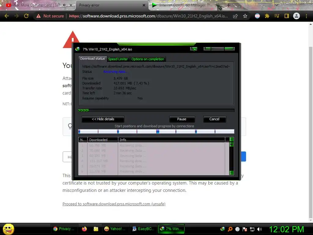
Task: Open a new Chrome tab with plus
Action: [x=229, y=5]
